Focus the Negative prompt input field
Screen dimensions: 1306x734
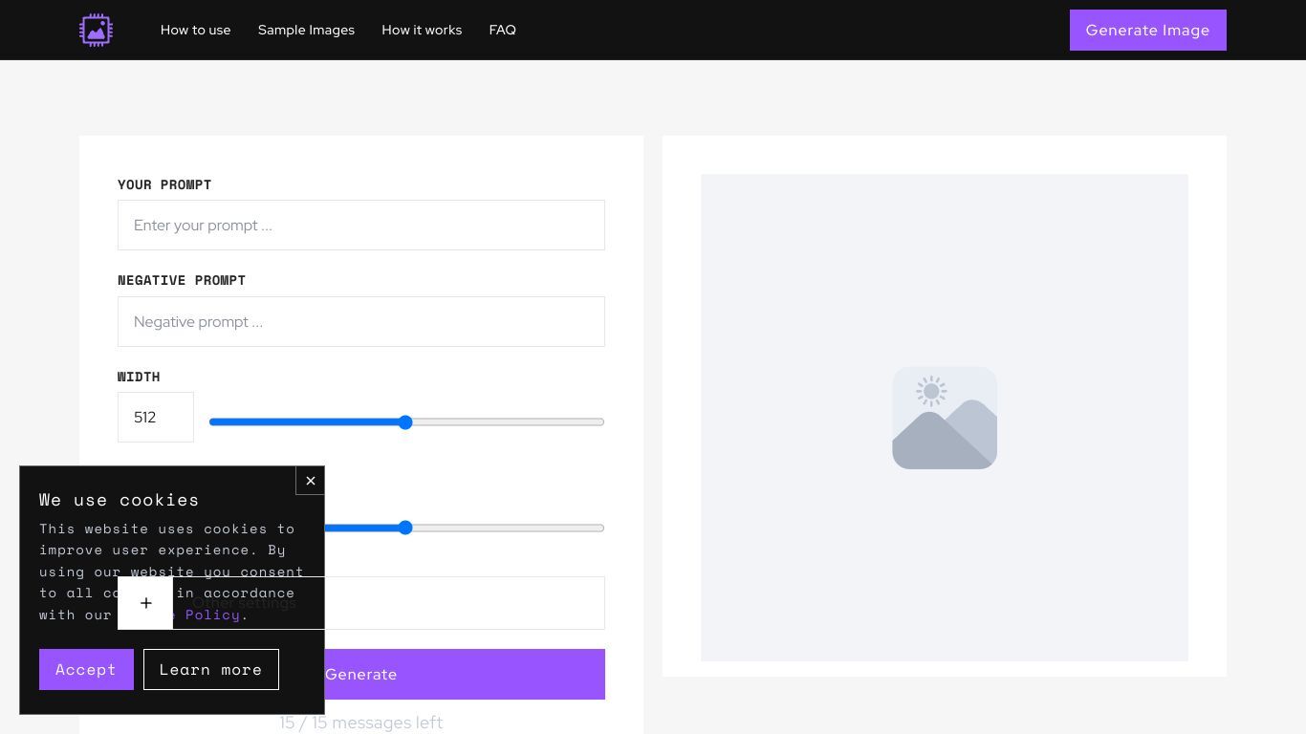pos(361,321)
